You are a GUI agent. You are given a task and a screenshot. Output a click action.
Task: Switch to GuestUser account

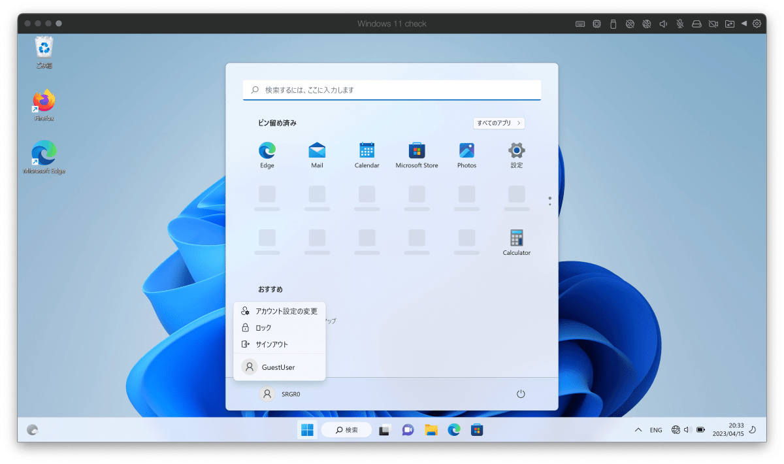280,367
